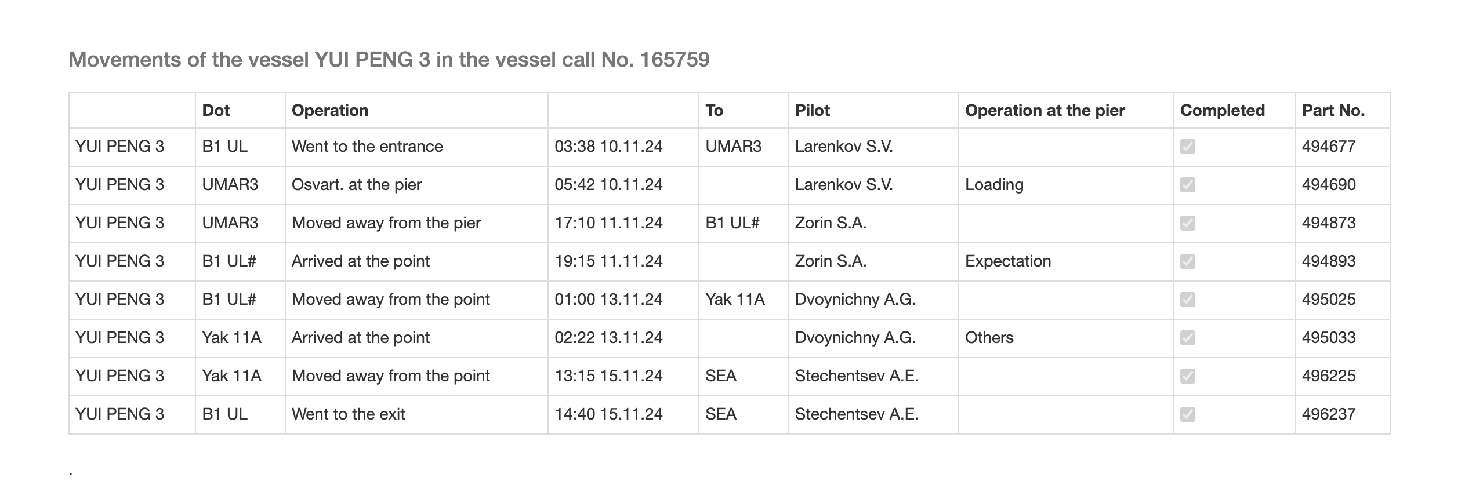The image size is (1465, 503).
Task: Click the Dot column header
Action: 216,110
